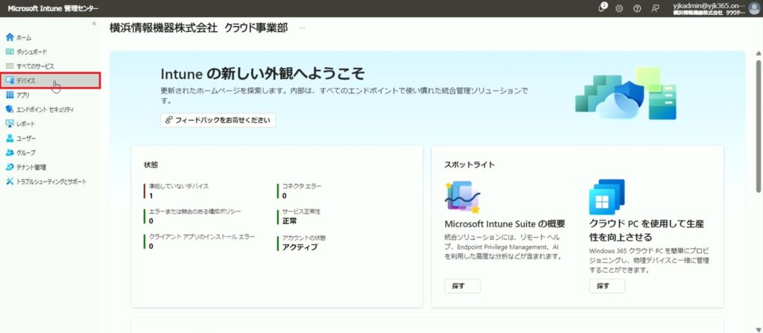
Task: Click 探す under Microsoft Intune Suite
Action: pos(462,286)
